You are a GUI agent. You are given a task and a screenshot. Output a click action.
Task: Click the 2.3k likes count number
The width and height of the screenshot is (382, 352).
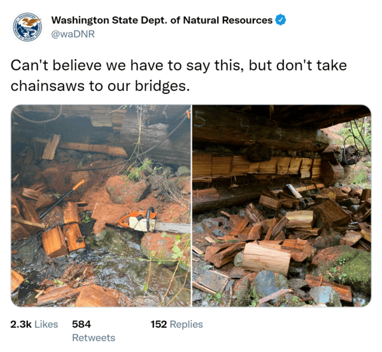click(x=21, y=324)
